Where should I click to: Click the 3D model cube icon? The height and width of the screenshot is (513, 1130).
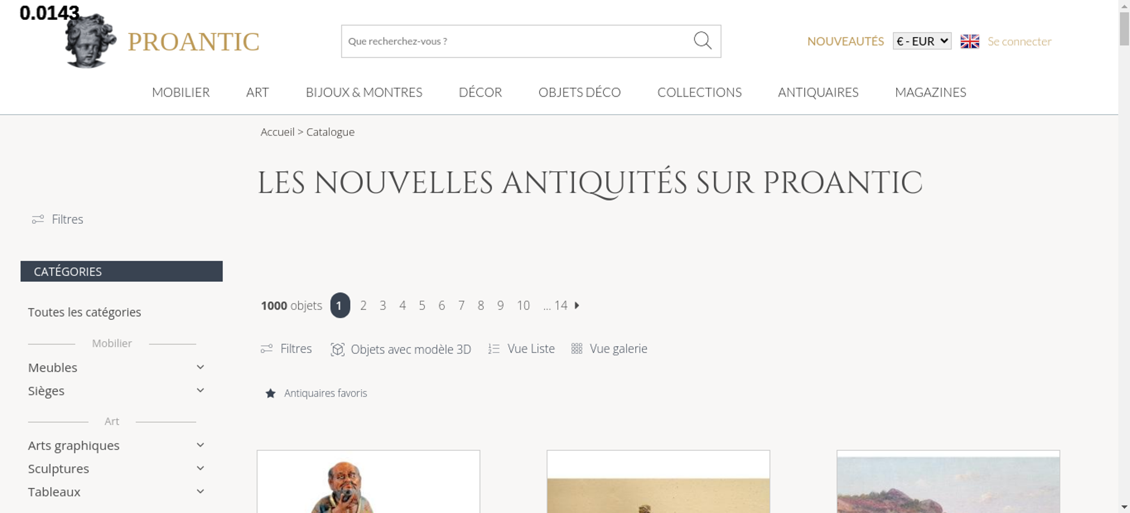(337, 349)
